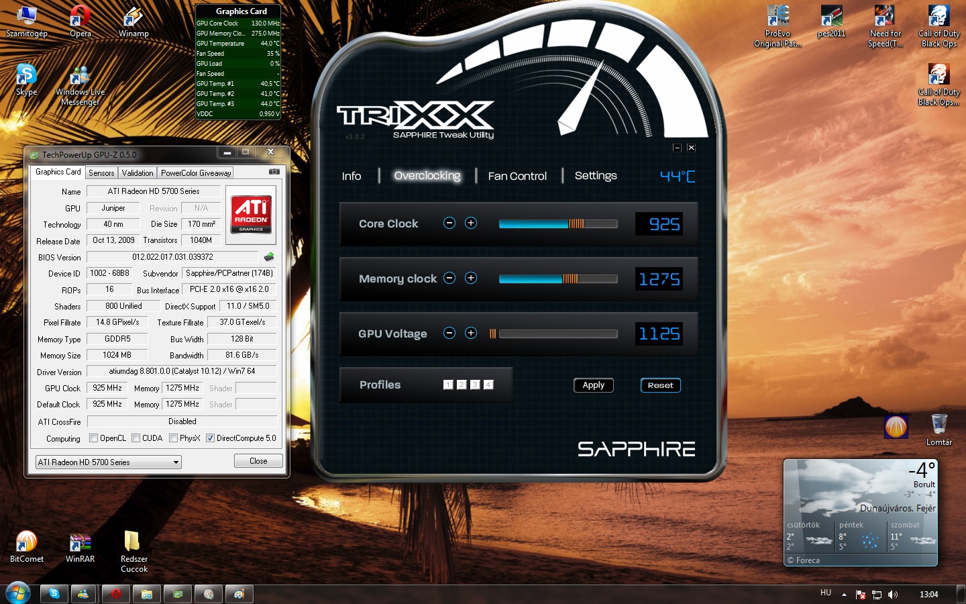Click the Memory clock 1275 value display
This screenshot has width=966, height=604.
tap(659, 279)
